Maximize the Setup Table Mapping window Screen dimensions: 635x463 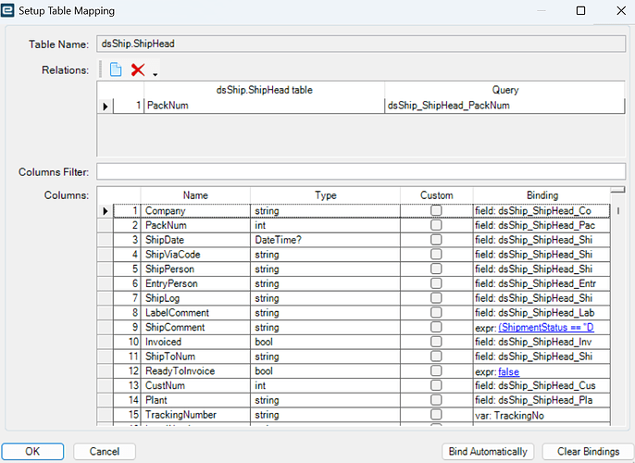tap(580, 10)
